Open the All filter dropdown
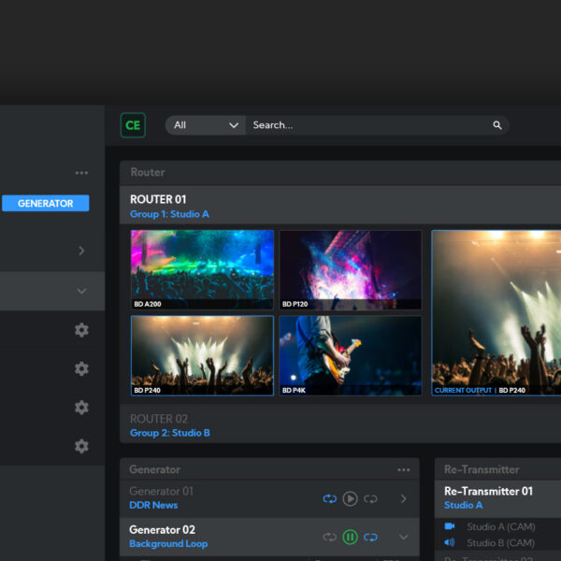 pos(206,125)
